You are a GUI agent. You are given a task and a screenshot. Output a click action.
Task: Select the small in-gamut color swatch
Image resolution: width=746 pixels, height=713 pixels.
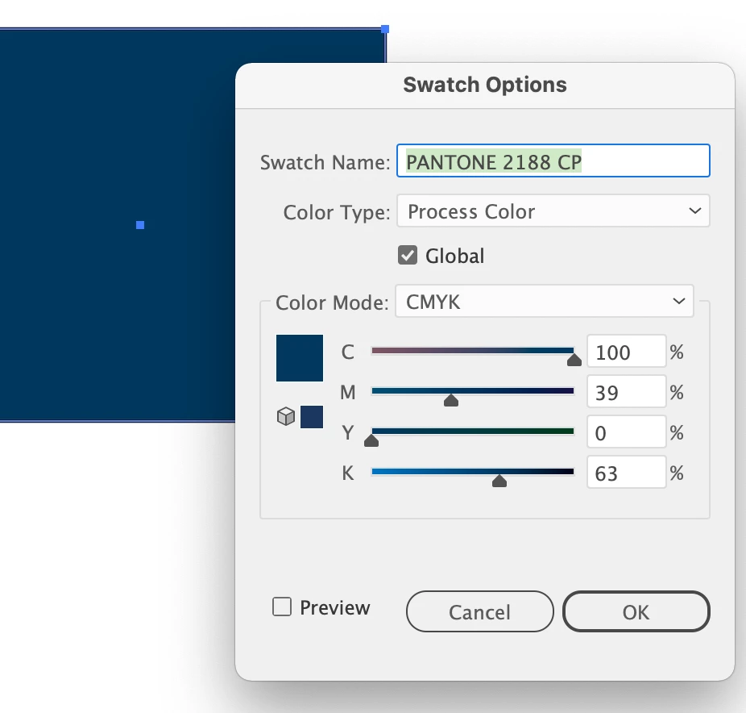(x=312, y=417)
